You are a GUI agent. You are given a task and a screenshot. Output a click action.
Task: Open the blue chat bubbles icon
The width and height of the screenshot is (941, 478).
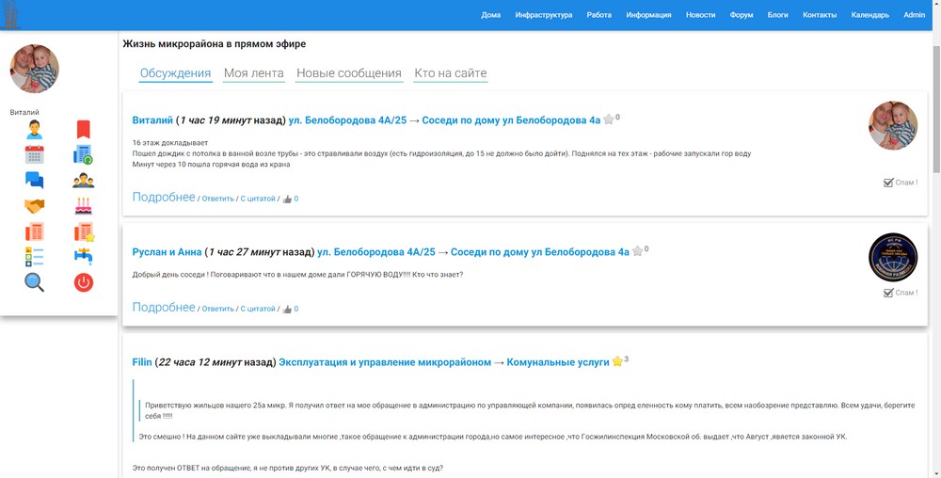point(34,180)
